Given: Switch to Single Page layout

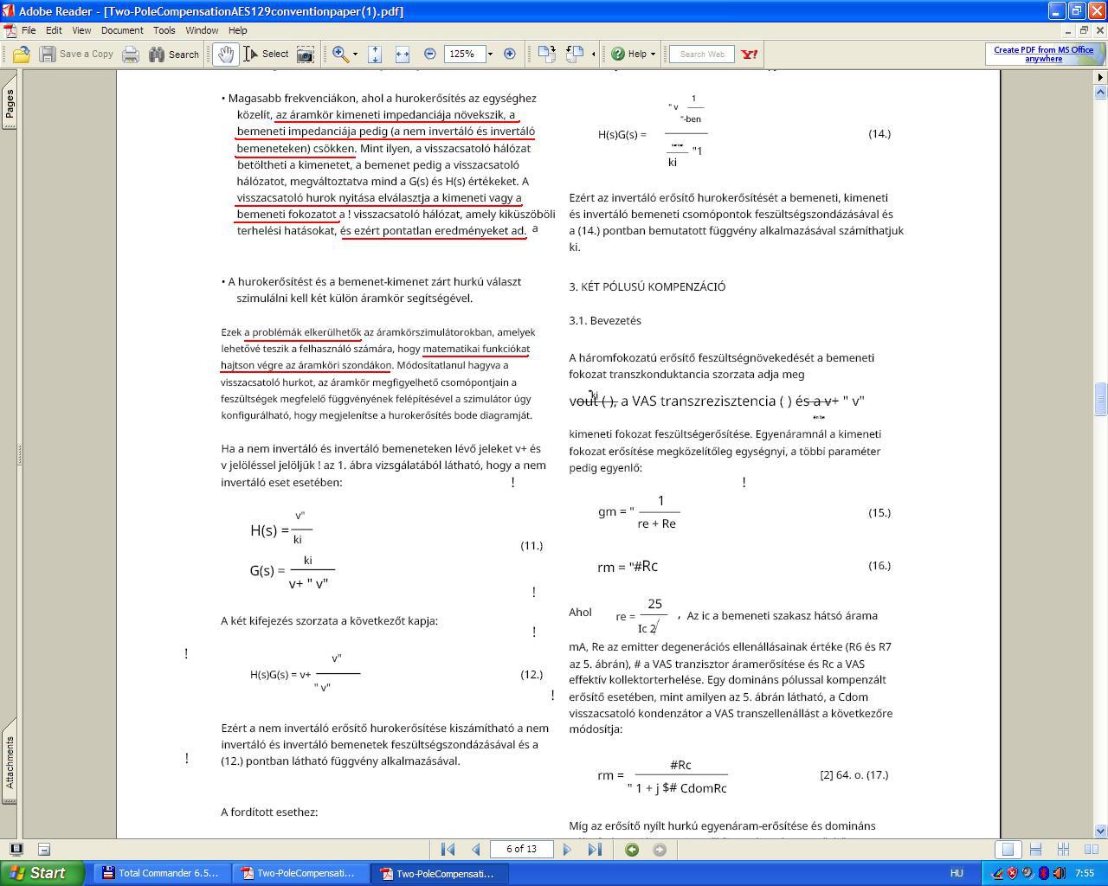Looking at the screenshot, I should 1008,850.
